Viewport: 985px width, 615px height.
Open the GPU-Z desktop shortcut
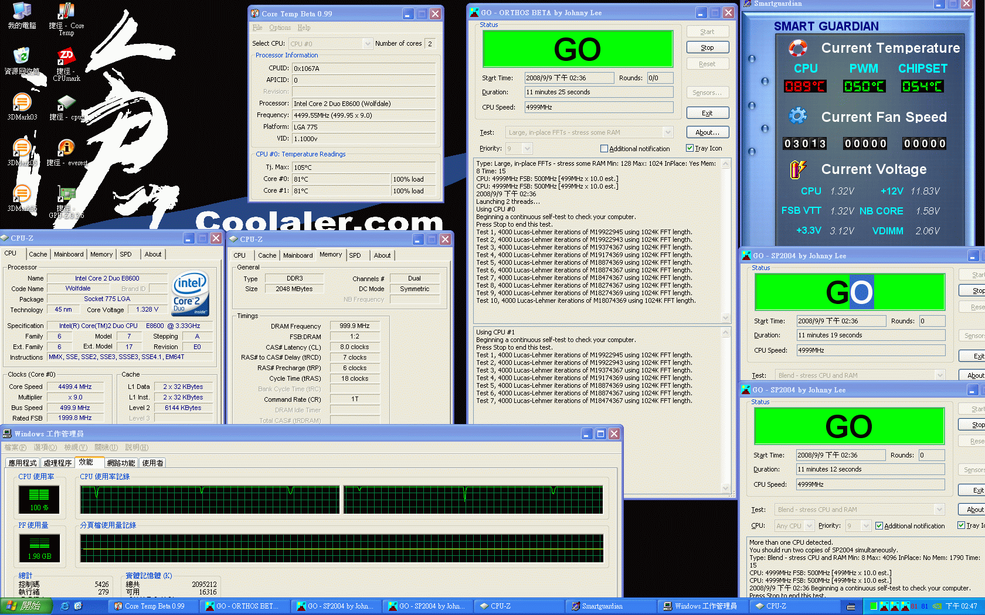tap(66, 202)
